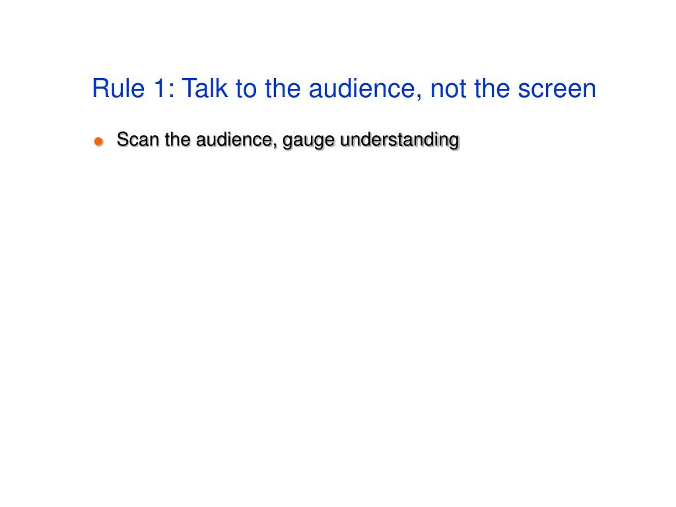Click the orange bullet point marker
Image resolution: width=676 pixels, height=507 pixels.
[x=99, y=141]
